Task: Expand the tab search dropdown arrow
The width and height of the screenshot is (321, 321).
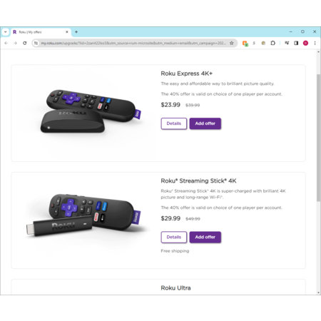Action: coord(5,32)
